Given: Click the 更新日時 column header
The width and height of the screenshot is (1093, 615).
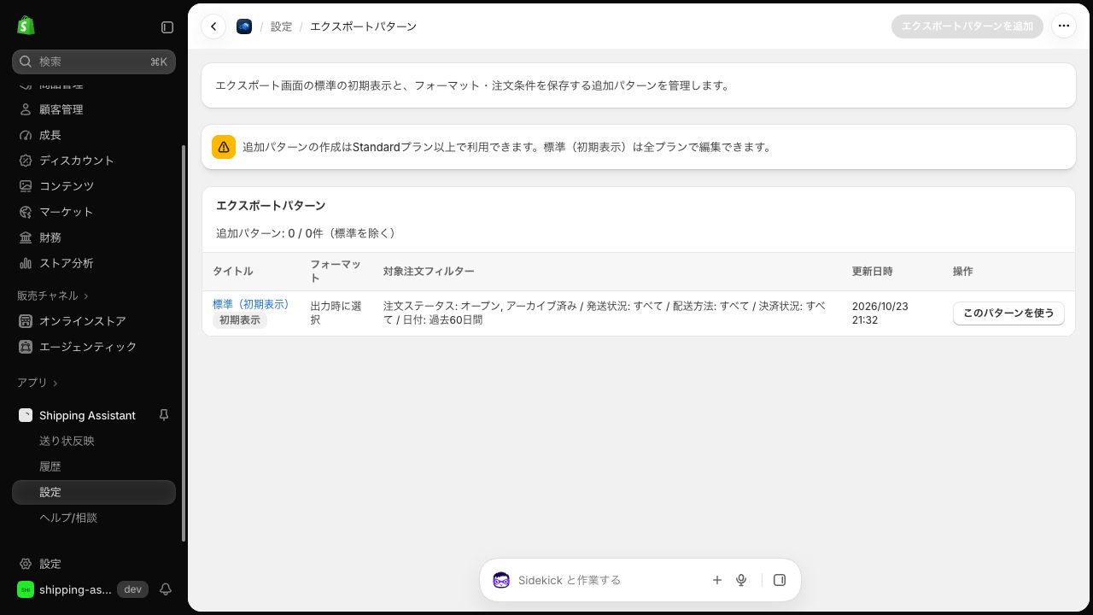Looking at the screenshot, I should 872,272.
